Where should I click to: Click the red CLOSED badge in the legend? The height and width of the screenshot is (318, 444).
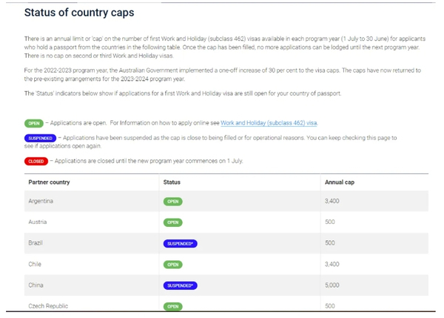(36, 161)
